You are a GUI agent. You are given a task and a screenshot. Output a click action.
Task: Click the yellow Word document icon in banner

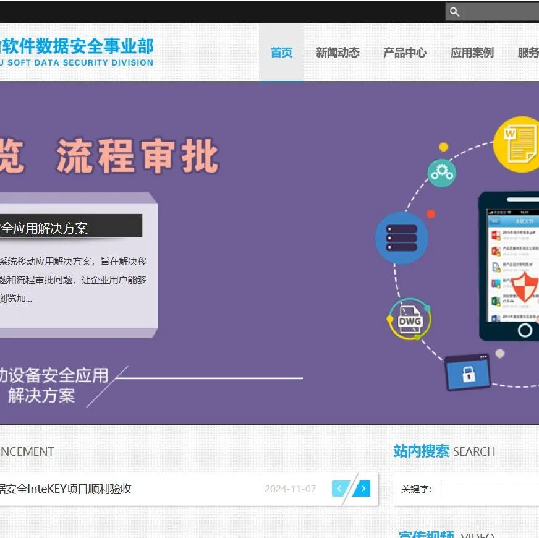click(x=517, y=144)
